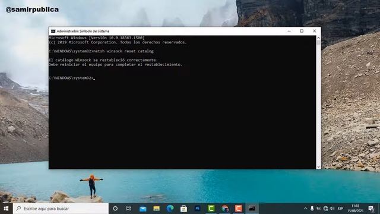This screenshot has height=214, width=380.
Task: Change the ESP input language indicator
Action: (x=340, y=209)
